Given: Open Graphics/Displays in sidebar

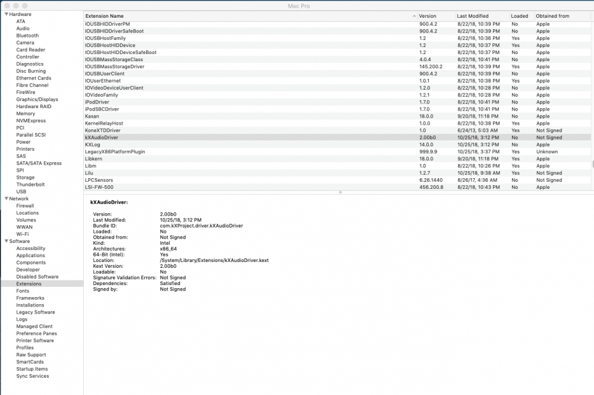Looking at the screenshot, I should tap(37, 99).
